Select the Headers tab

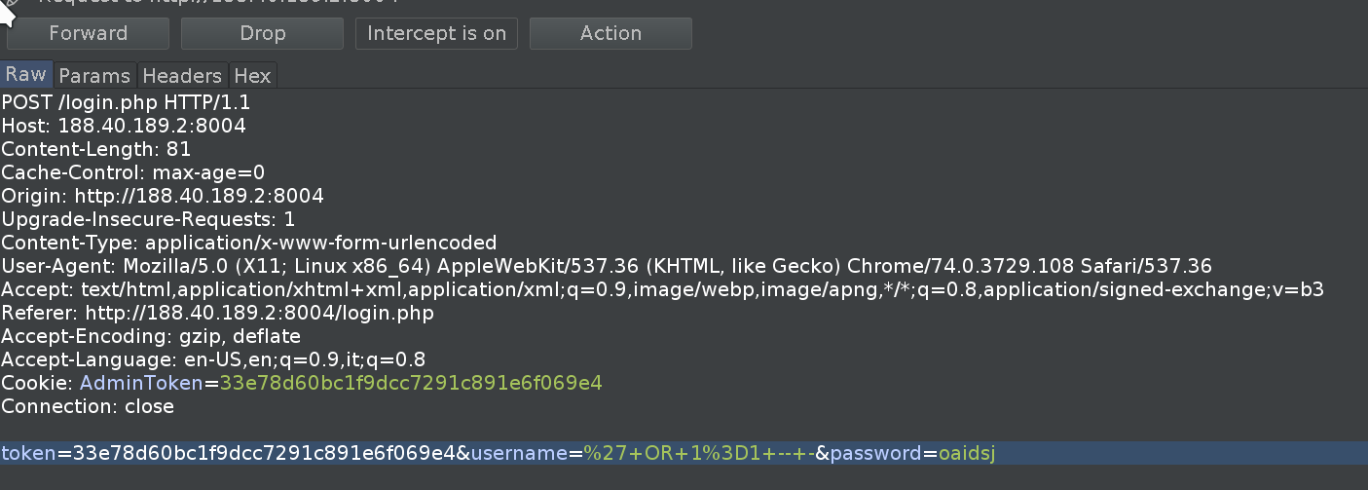182,75
